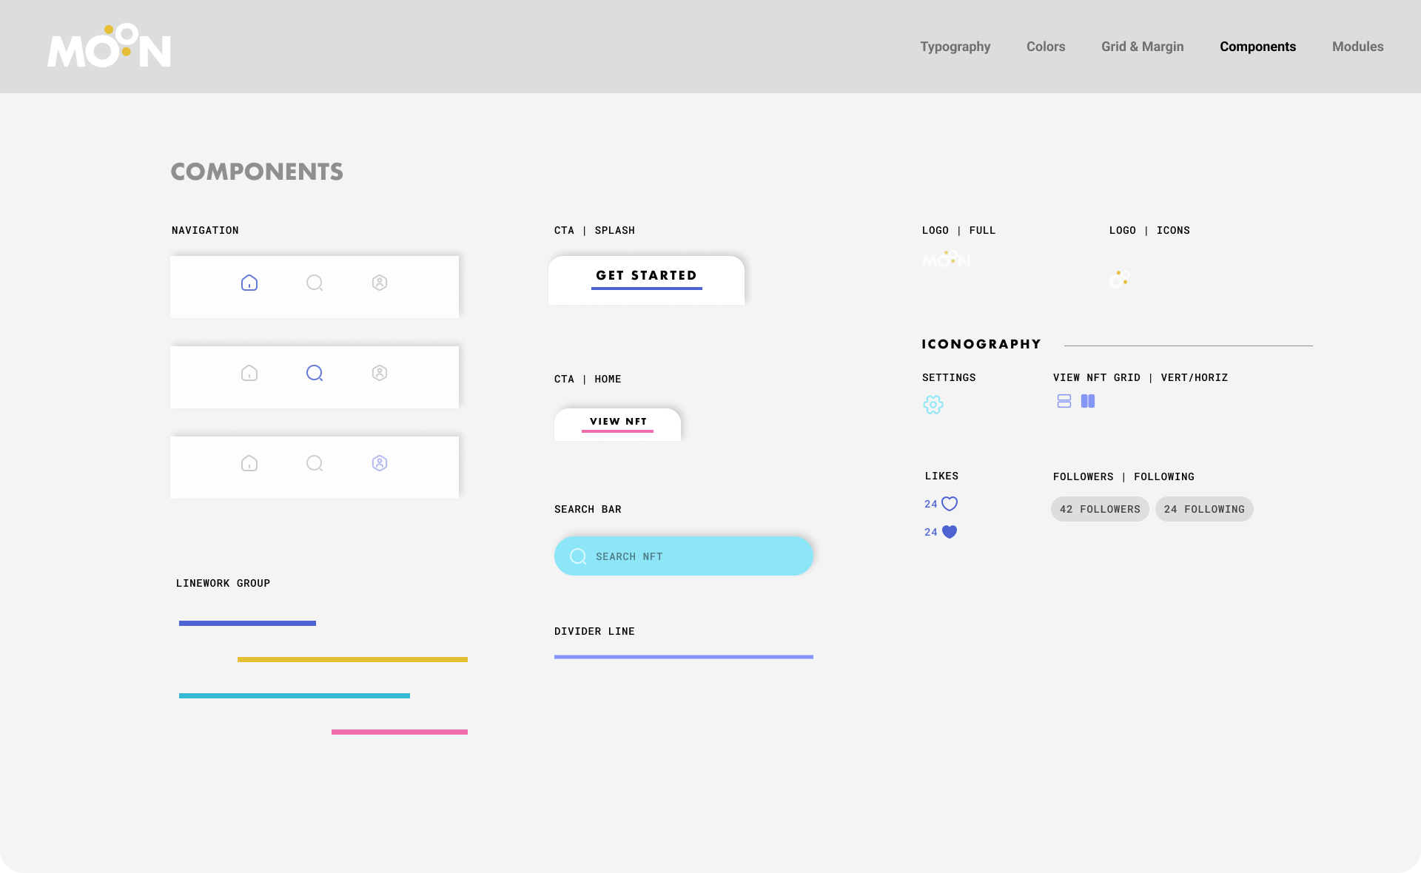The width and height of the screenshot is (1421, 873).
Task: Click the 24 FOLLOWING pill
Action: pos(1203,509)
